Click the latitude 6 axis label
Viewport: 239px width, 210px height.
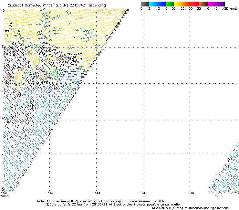(3, 82)
